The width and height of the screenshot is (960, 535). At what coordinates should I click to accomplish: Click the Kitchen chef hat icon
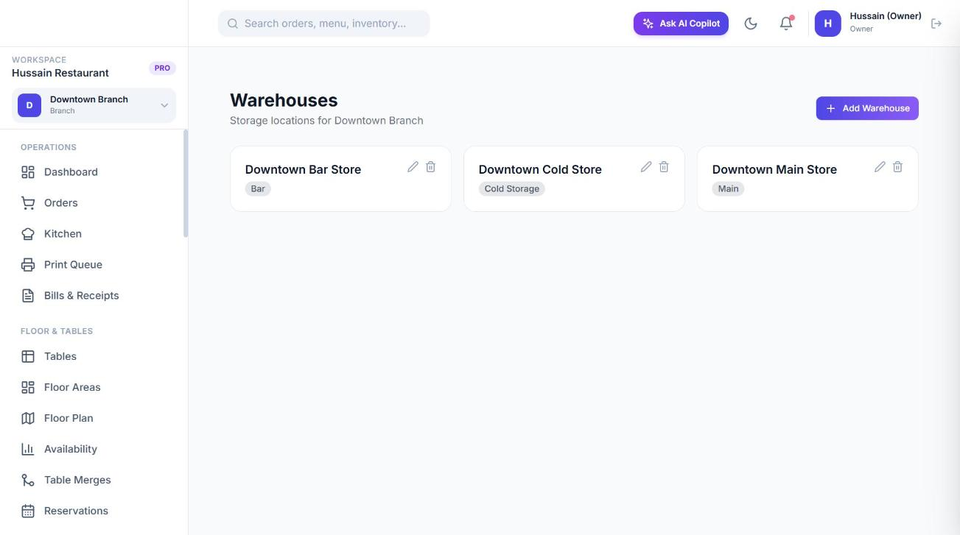click(x=28, y=234)
